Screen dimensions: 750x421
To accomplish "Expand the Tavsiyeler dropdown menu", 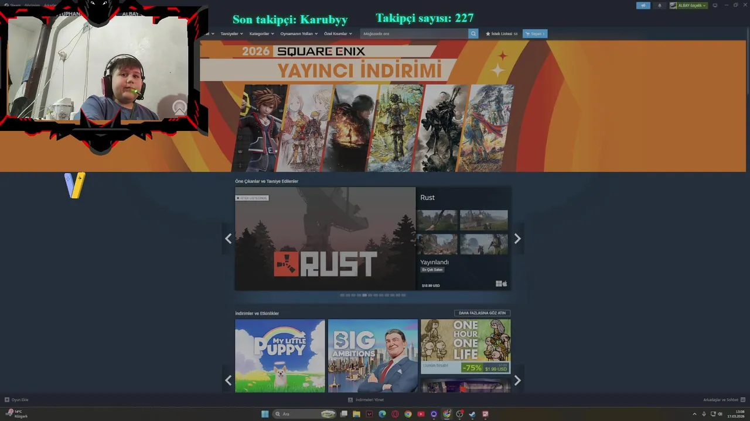I will tap(231, 33).
